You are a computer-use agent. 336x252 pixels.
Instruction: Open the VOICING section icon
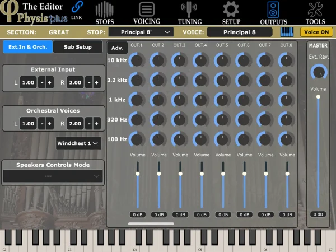click(147, 12)
